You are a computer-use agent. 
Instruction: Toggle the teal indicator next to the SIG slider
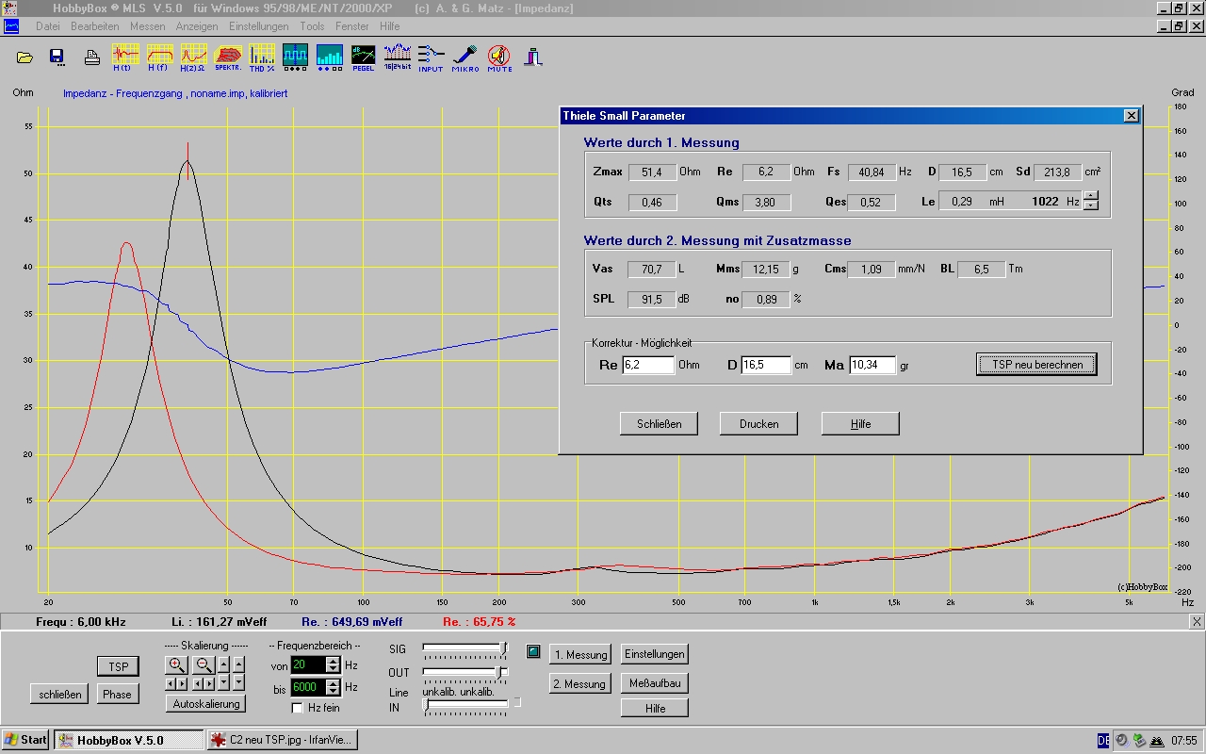[x=533, y=651]
